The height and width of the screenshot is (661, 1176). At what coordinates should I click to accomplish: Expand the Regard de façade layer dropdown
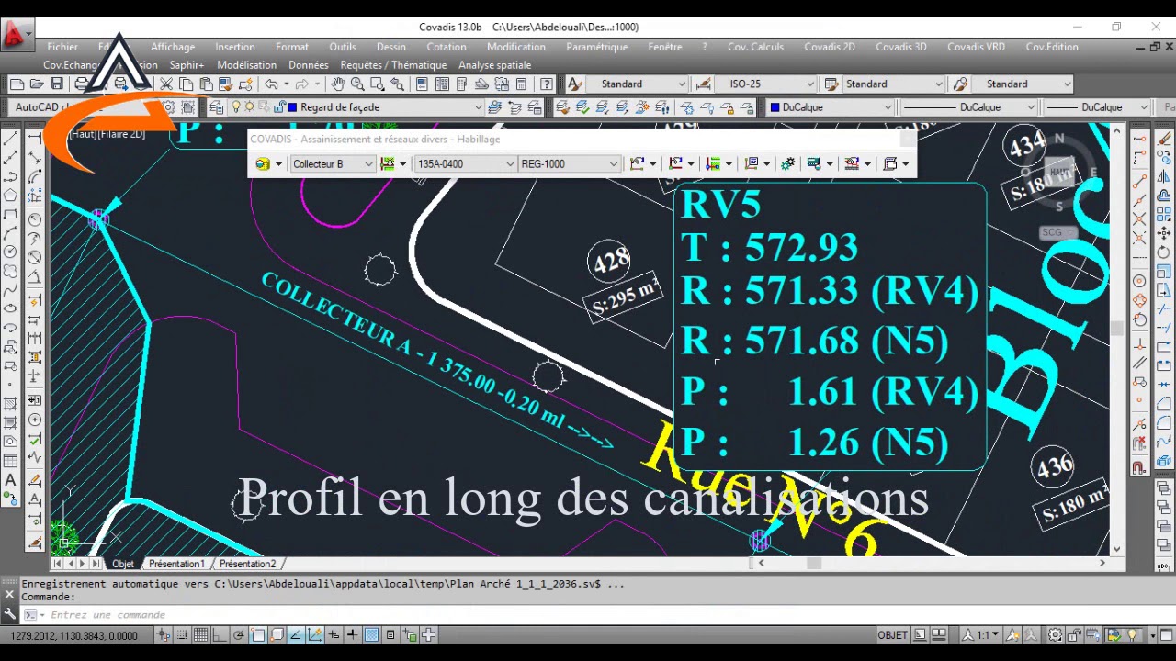click(x=479, y=107)
